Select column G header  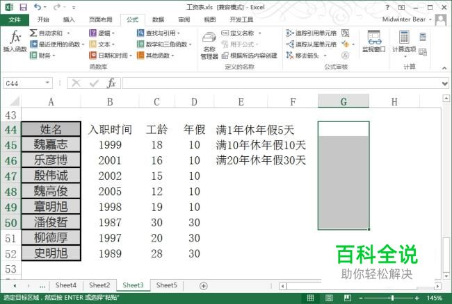[x=344, y=101]
